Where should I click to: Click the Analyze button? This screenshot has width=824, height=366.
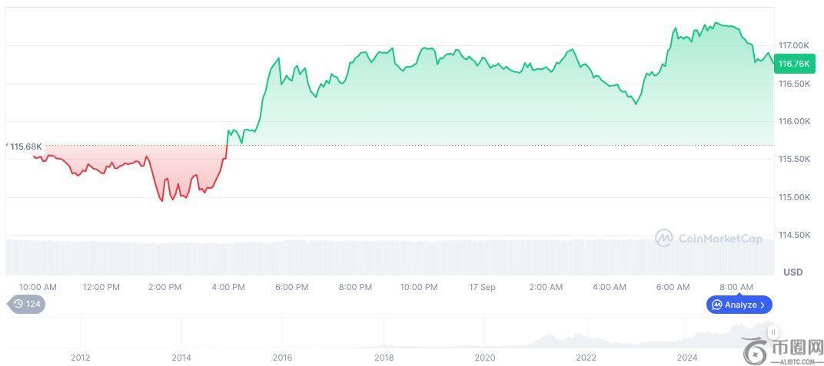[739, 305]
